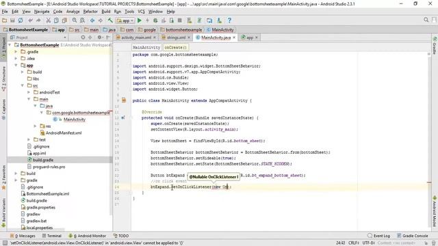
Task: Click the Redo arrow icon
Action: (x=38, y=20)
